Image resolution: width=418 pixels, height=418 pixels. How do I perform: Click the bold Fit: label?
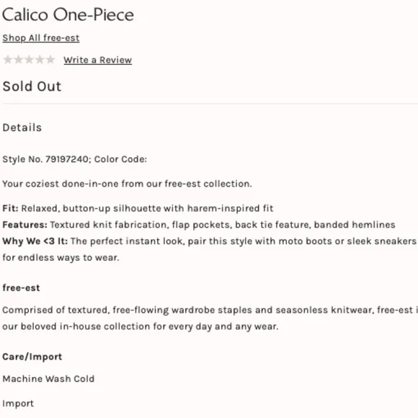(x=10, y=208)
